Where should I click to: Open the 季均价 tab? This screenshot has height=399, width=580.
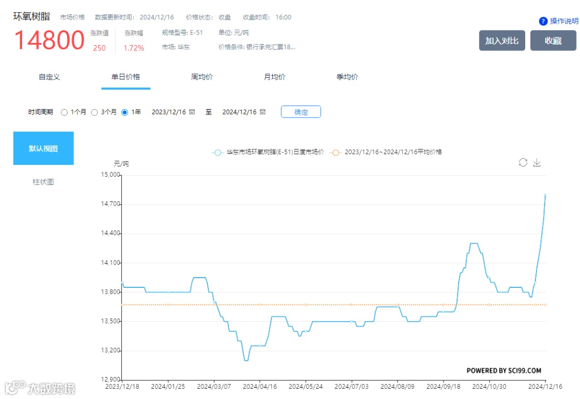point(347,77)
